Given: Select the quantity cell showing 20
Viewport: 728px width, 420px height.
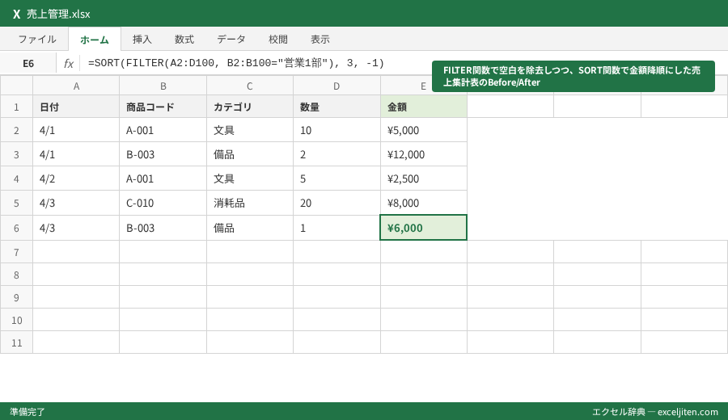Looking at the screenshot, I should point(336,203).
